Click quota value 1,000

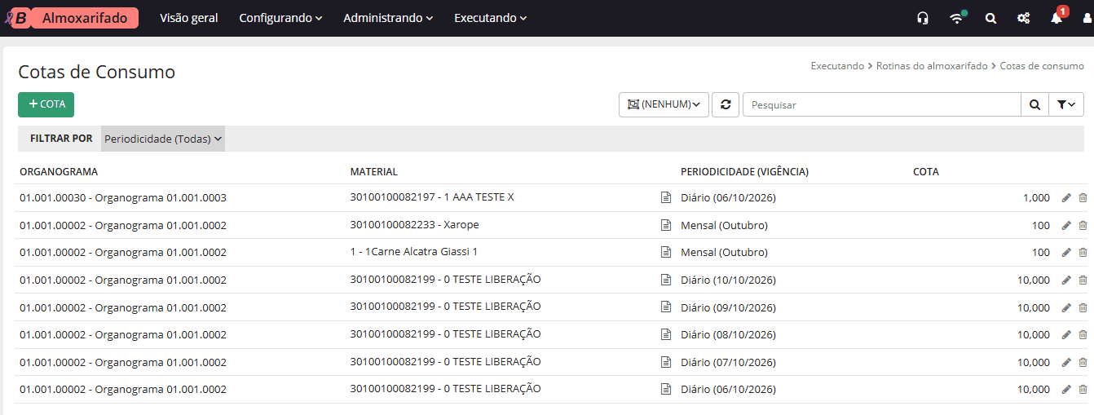click(x=1036, y=198)
